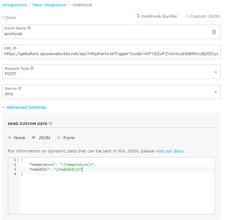Viewport: 227px width, 220px height.
Task: Click into the URL input field
Action: tap(111, 54)
